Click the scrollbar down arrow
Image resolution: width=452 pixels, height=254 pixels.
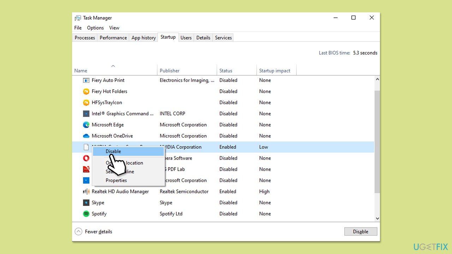click(377, 219)
